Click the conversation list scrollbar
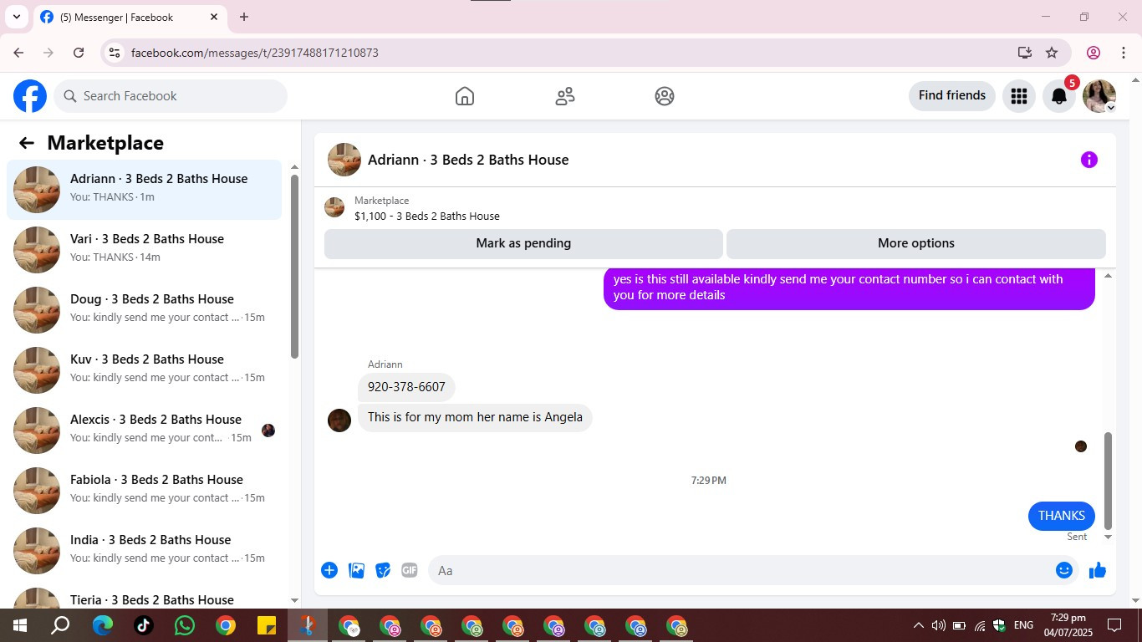This screenshot has width=1142, height=642. click(x=294, y=266)
